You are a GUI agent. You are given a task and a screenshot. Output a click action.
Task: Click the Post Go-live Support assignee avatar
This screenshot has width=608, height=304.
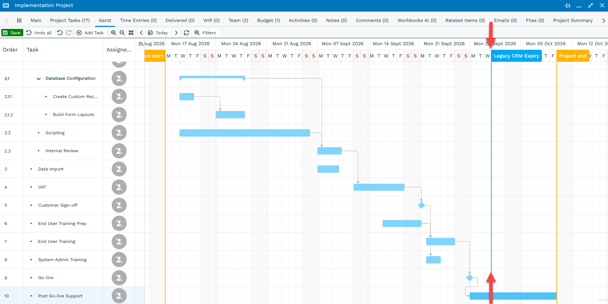pyautogui.click(x=119, y=296)
